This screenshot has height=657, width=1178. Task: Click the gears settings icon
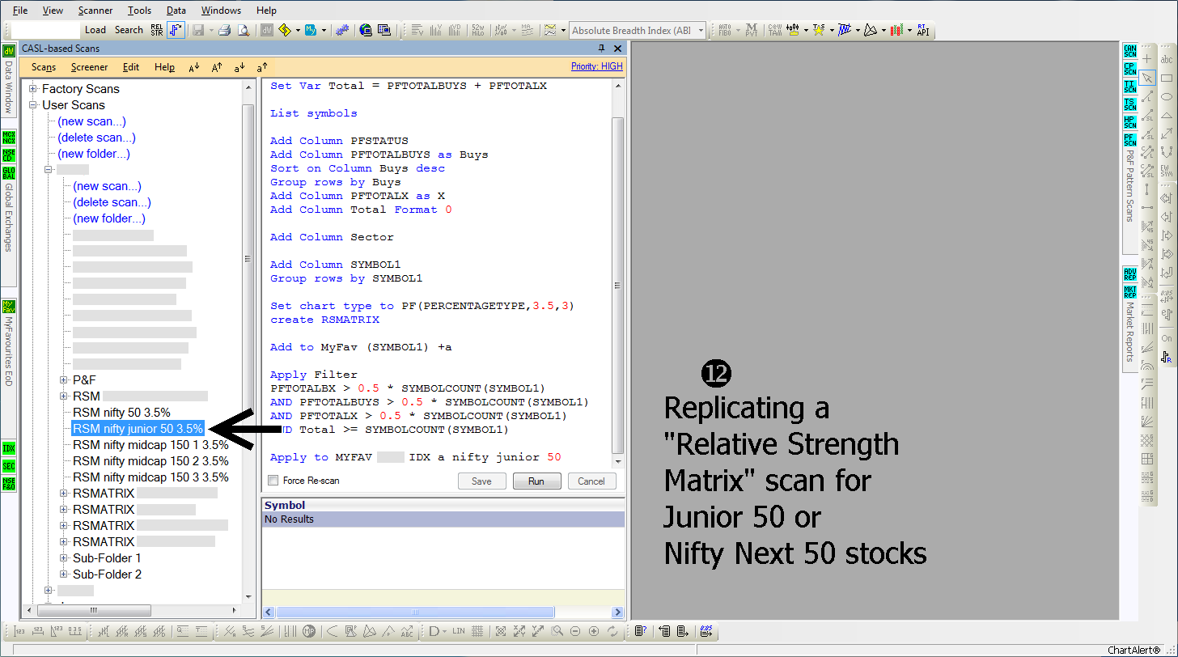(342, 30)
